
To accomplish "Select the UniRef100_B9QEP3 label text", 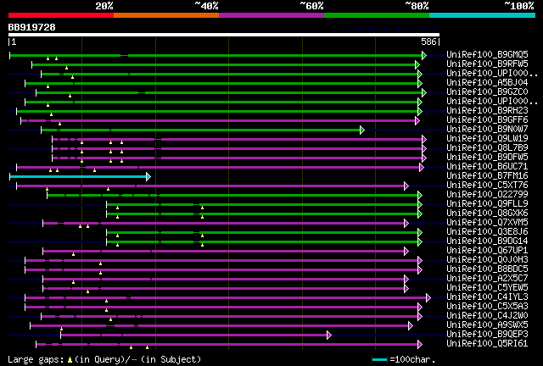I will coord(487,335).
